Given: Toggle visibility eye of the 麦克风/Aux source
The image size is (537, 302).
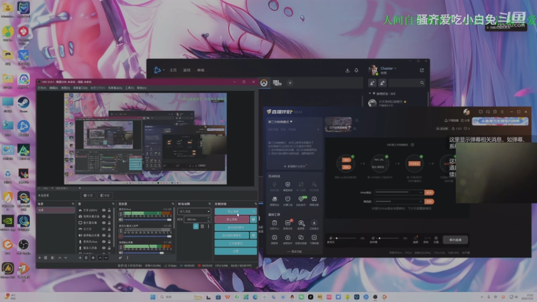Looking at the screenshot, I should click(x=104, y=242).
